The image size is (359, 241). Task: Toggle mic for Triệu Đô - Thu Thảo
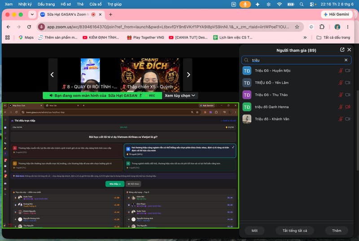(x=341, y=95)
